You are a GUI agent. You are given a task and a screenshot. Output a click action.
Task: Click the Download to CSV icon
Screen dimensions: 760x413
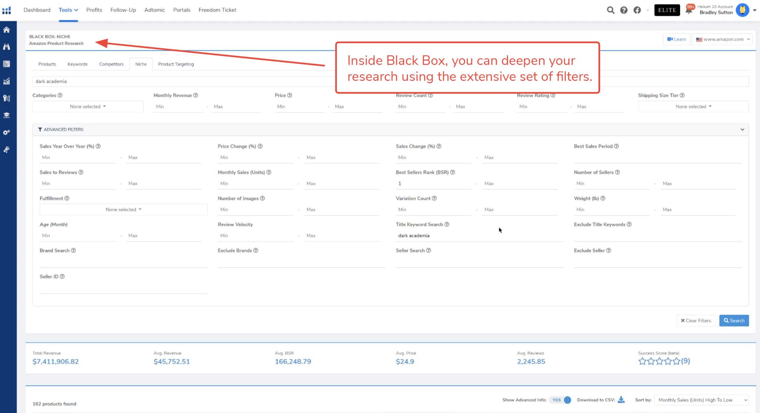click(621, 400)
